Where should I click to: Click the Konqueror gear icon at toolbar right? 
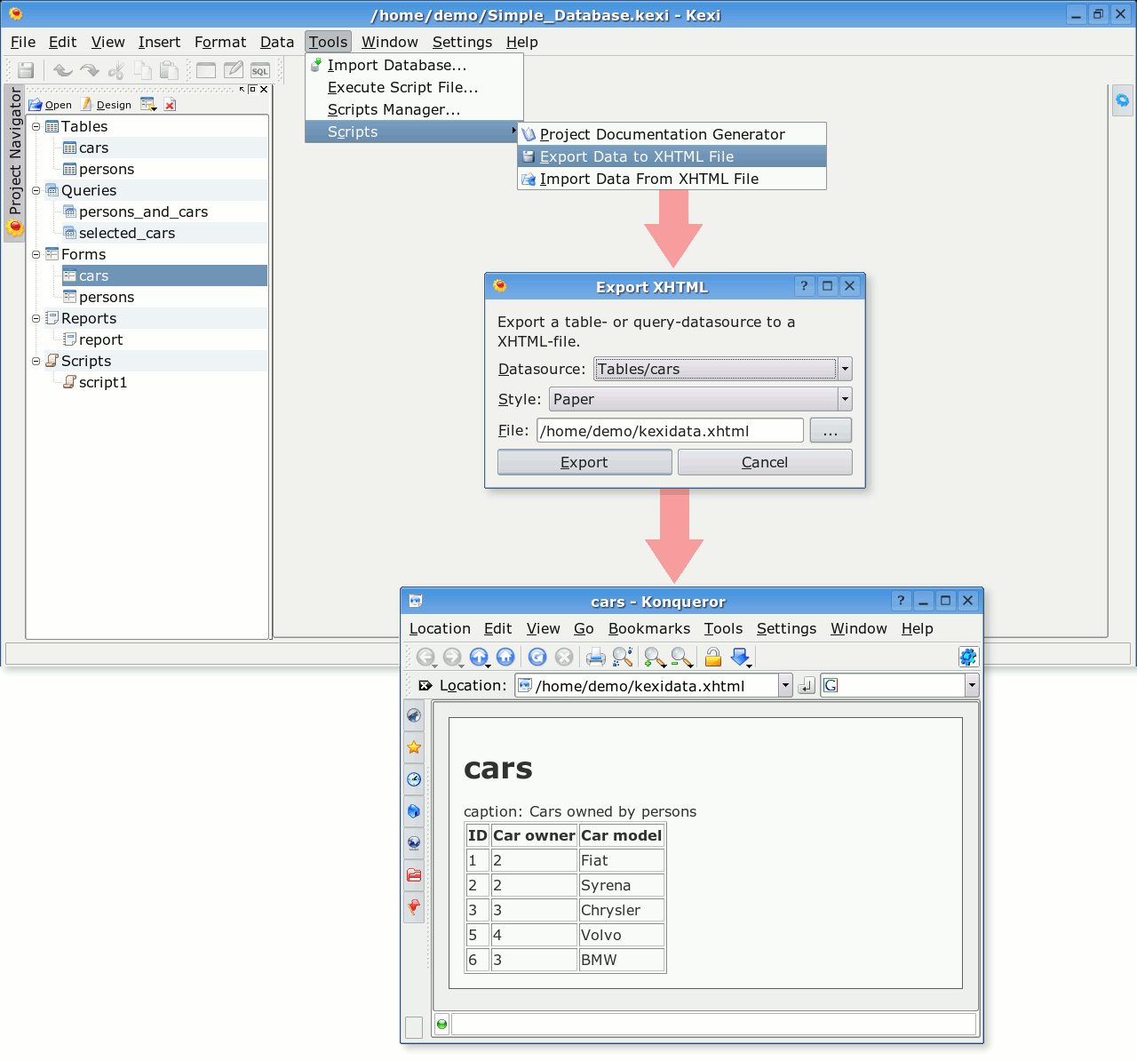coord(967,657)
